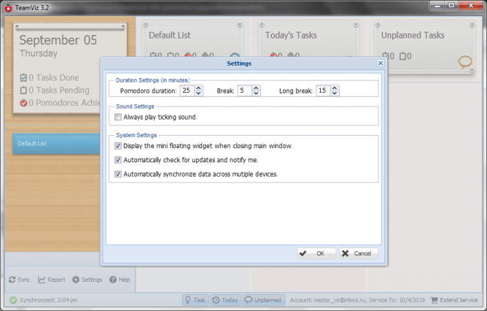Open the Help question mark icon
Viewport: 487px width, 311px height.
[x=113, y=280]
